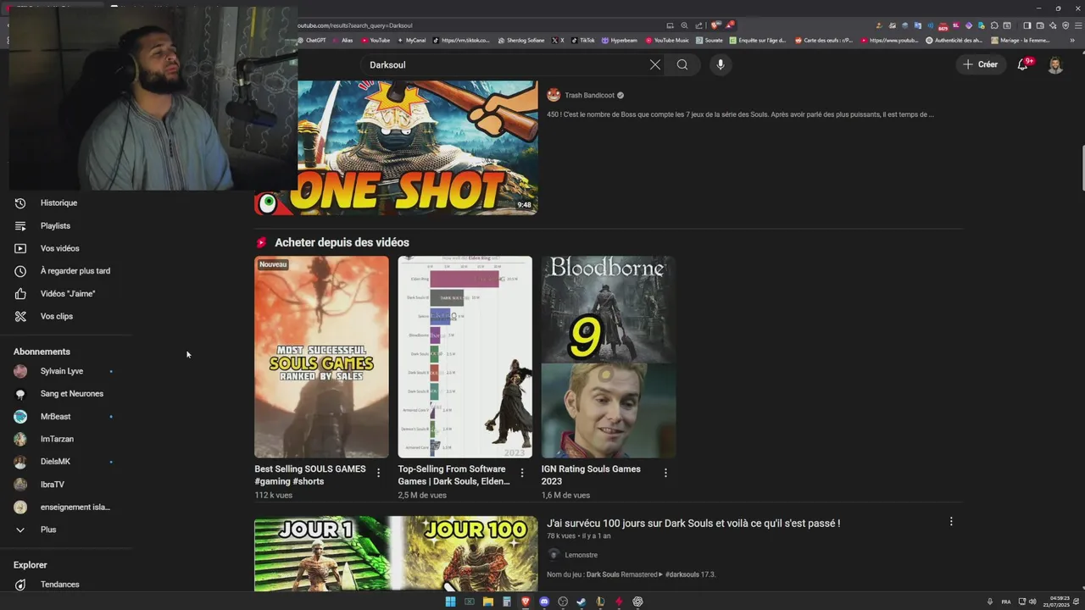The image size is (1085, 610).
Task: Click the taskbar volume speaker icon
Action: pos(1032,602)
